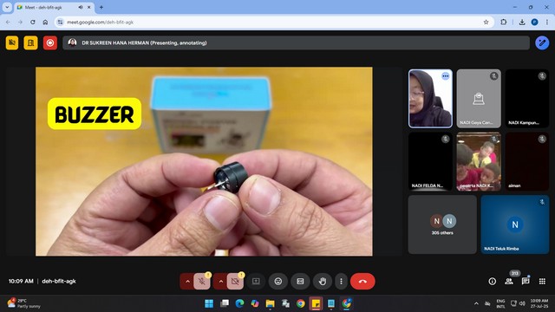Open the people list showing 313

click(509, 281)
